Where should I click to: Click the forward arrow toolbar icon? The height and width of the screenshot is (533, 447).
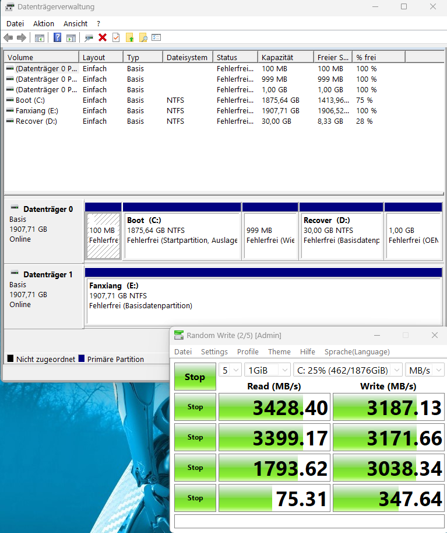point(22,38)
